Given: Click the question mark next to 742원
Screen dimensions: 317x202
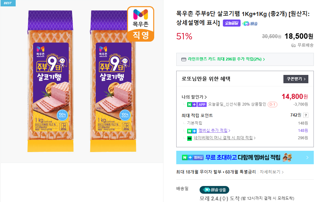Looking at the screenshot, I should point(305,115).
